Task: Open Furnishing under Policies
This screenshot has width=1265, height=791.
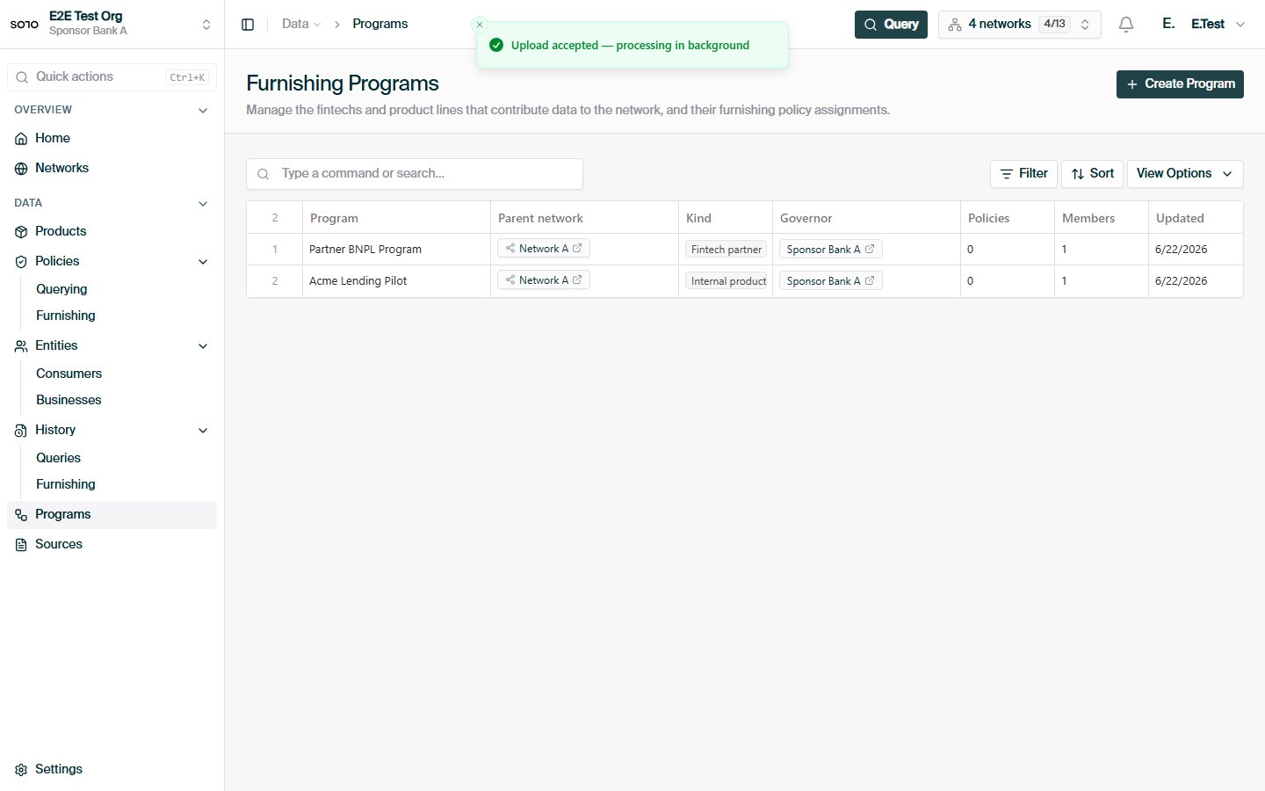Action: (x=66, y=316)
